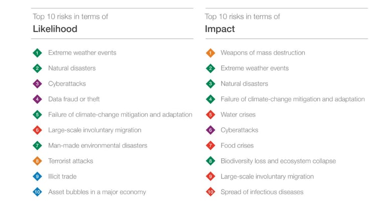
Task: Select the red diamond 10 beside Spread of infectious diseases
Action: (x=210, y=192)
